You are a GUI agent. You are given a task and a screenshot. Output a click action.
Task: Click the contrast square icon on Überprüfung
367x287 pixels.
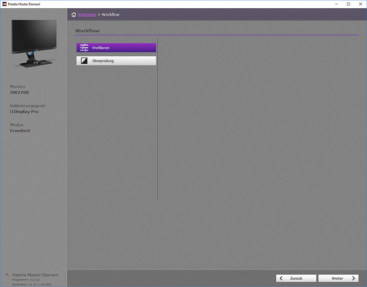coord(84,61)
